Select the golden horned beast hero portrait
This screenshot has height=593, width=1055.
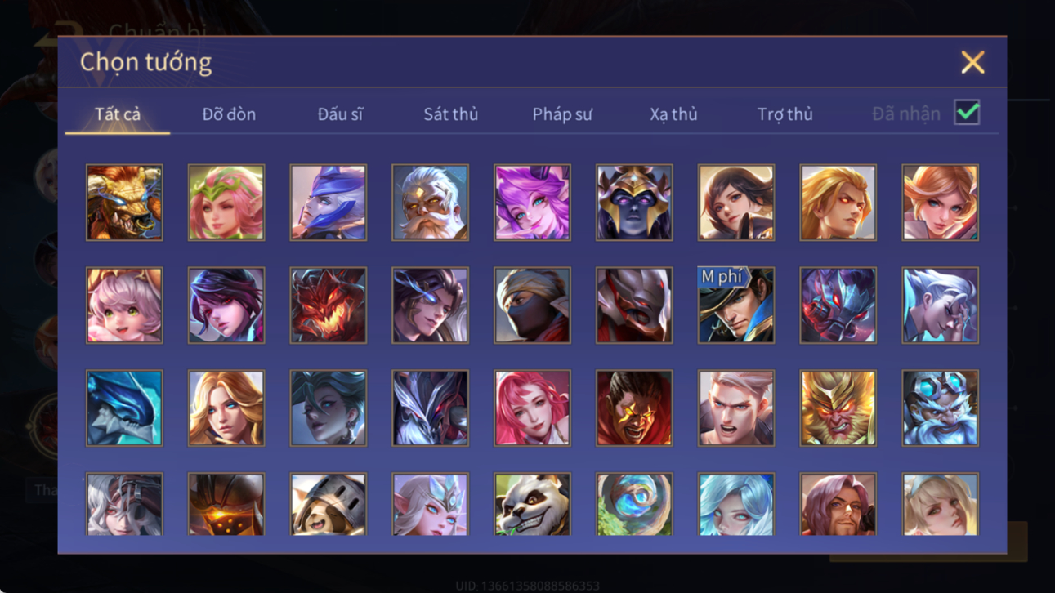click(x=124, y=203)
